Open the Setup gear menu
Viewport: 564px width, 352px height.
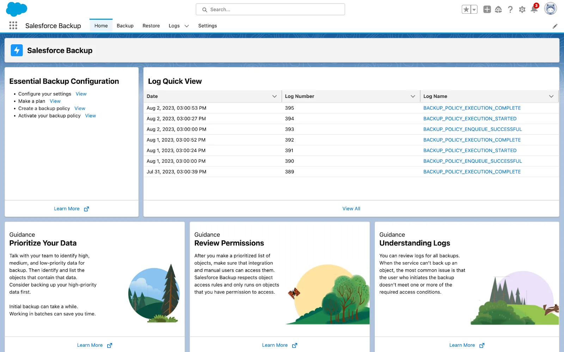pyautogui.click(x=522, y=10)
